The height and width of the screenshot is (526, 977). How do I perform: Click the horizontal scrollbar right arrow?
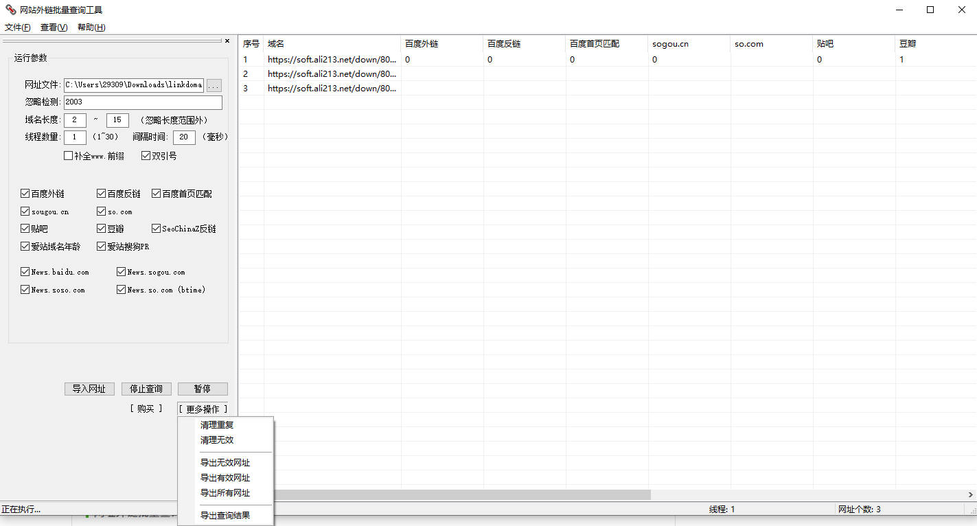(x=971, y=494)
